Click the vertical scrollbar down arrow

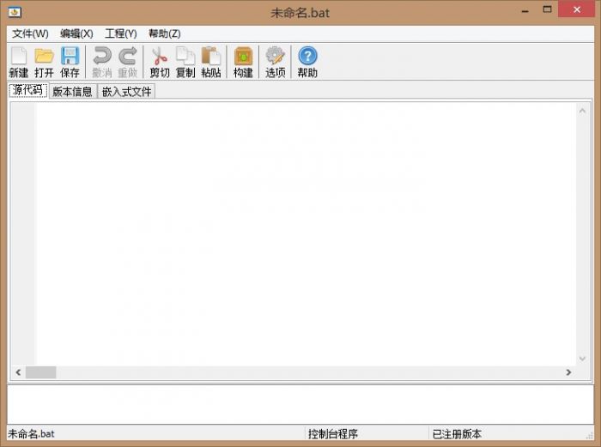coord(583,359)
